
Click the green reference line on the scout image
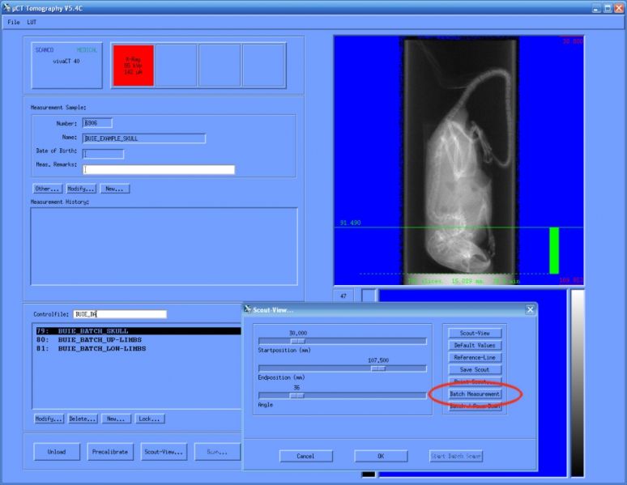coord(459,228)
